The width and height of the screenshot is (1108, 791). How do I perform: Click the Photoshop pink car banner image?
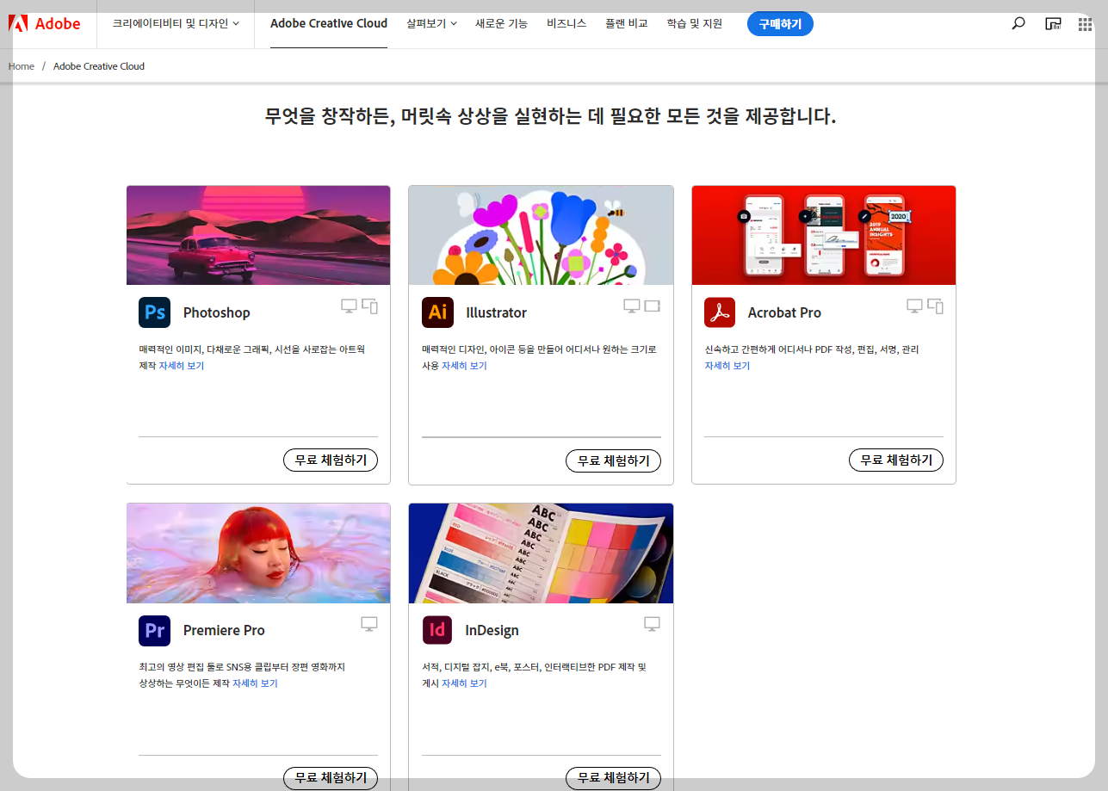258,235
